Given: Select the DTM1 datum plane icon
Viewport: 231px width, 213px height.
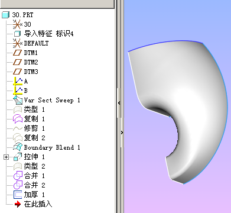Looking at the screenshot, I should [18, 53].
